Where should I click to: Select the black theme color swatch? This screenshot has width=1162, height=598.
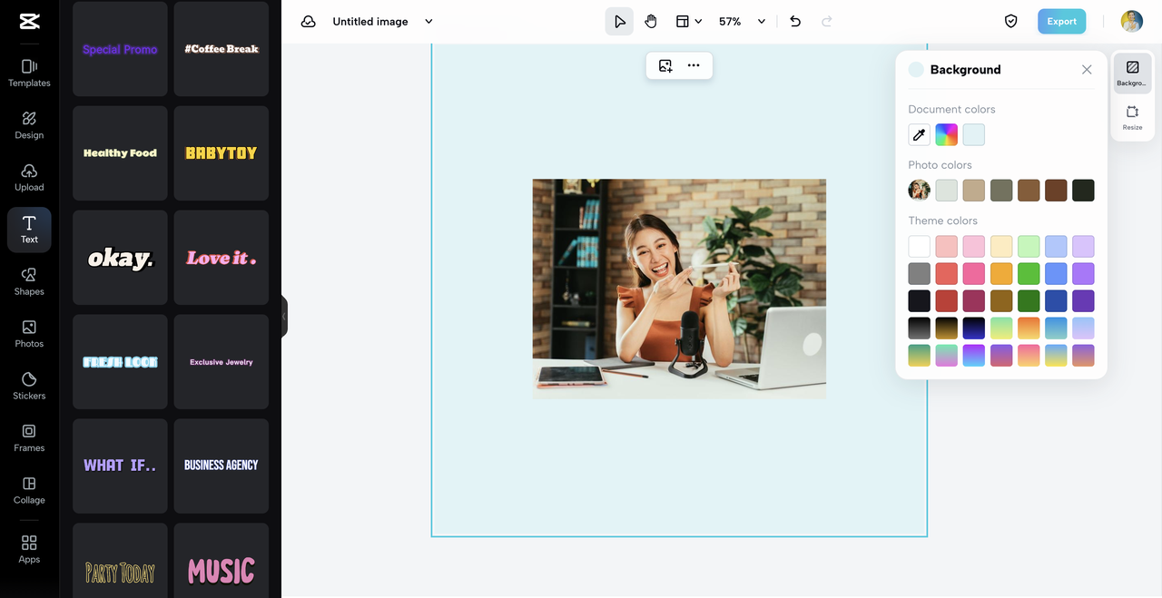tap(920, 300)
